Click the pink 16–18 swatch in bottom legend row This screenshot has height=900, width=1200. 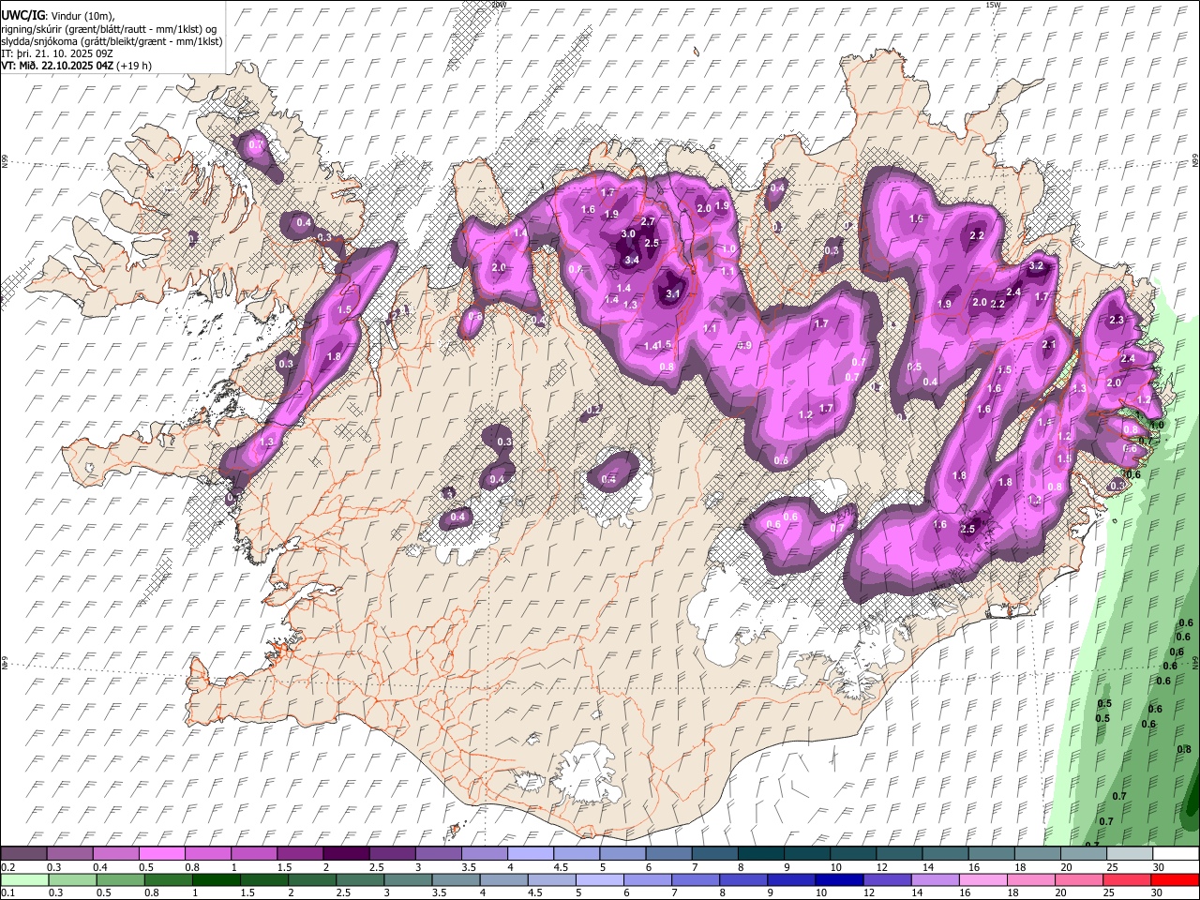984,879
